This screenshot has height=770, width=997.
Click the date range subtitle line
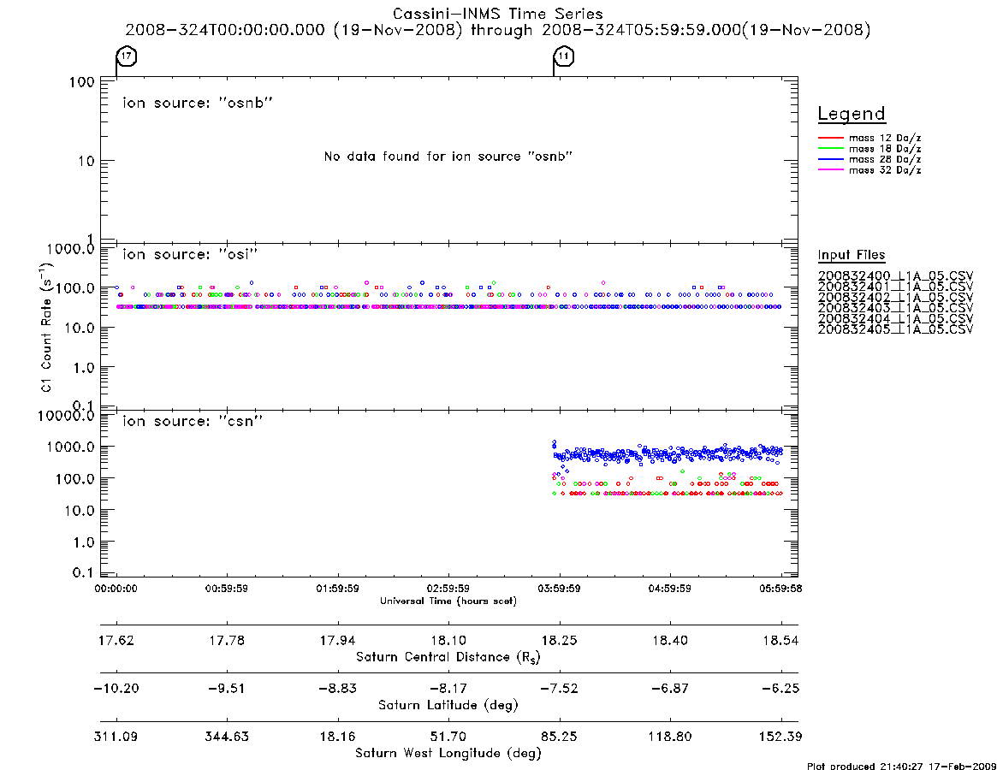coord(498,30)
